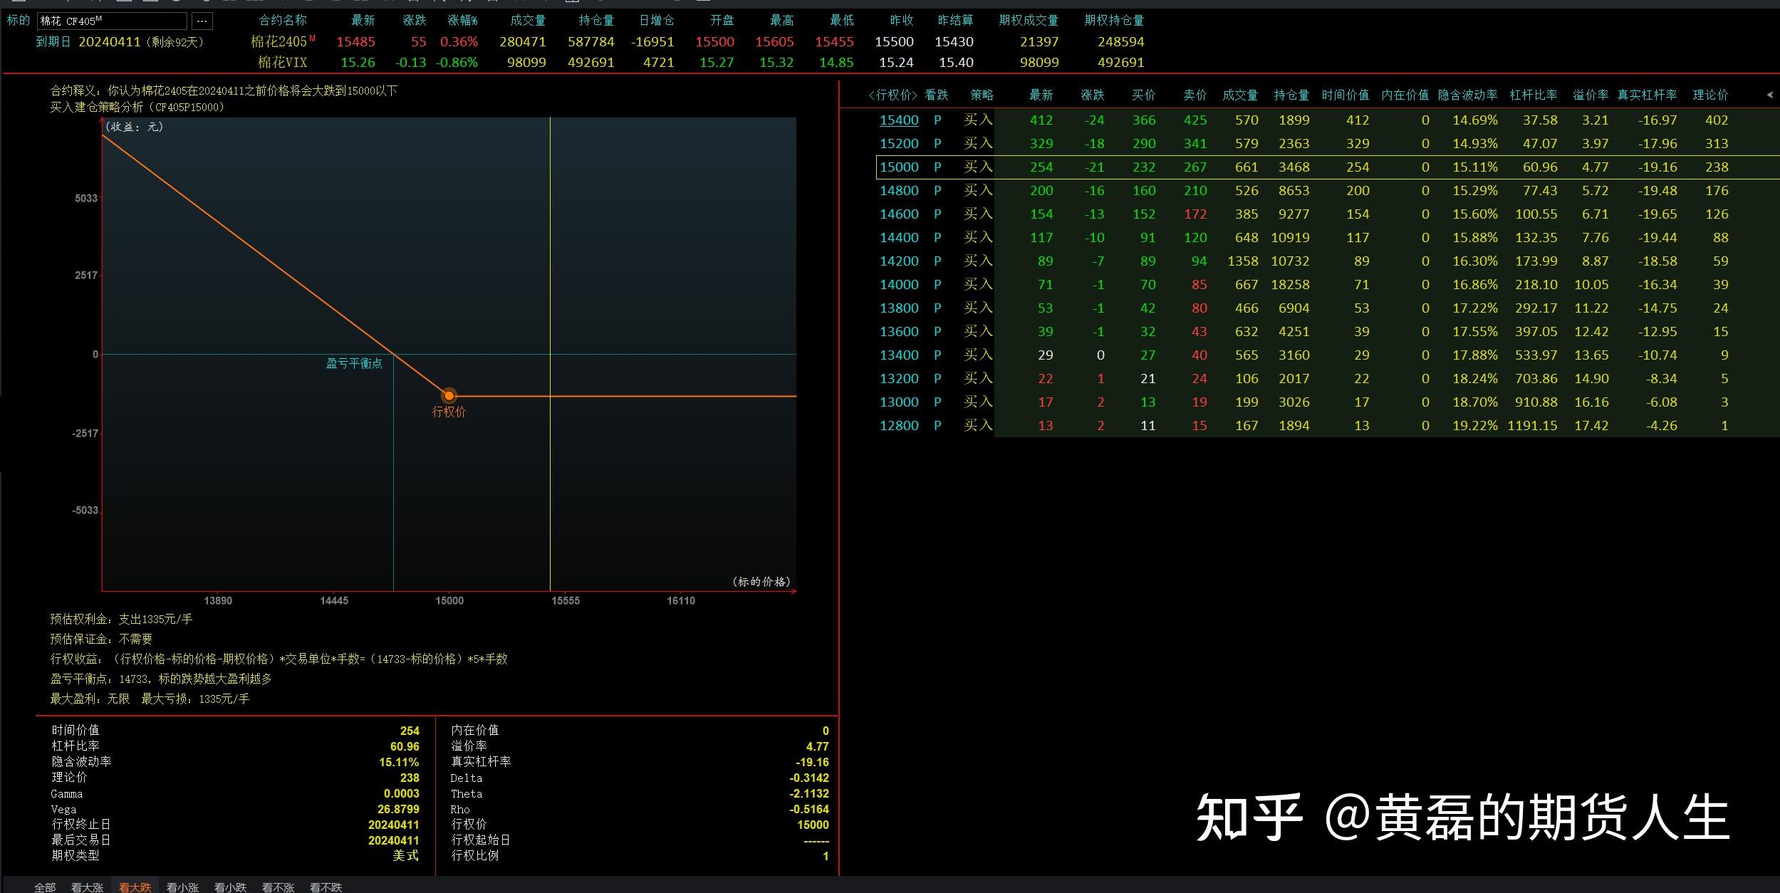Click 买入 in the 13800 strike row
Screen dimensions: 1780x893
978,308
